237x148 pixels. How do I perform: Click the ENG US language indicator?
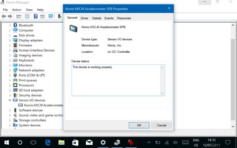tap(196, 143)
